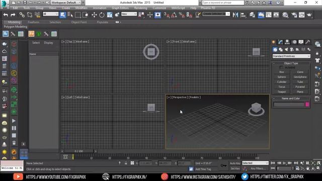
Task: Toggle Spinner Snap
Action: click(189, 15)
